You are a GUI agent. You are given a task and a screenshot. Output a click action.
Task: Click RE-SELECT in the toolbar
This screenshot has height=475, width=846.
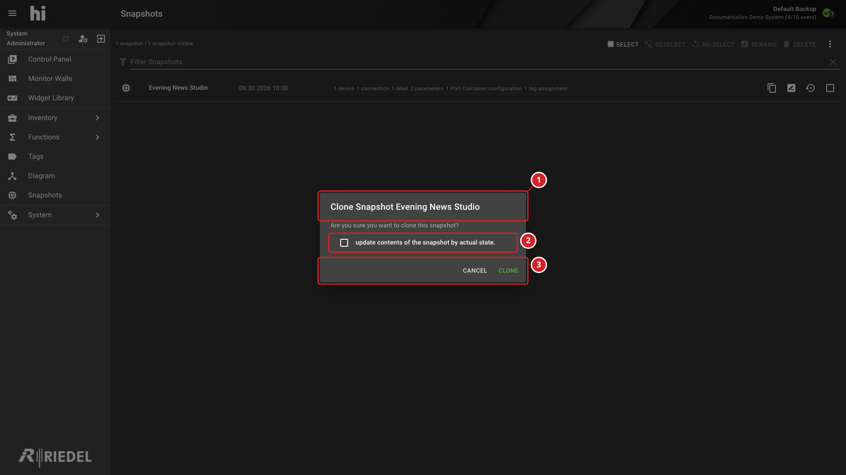[713, 44]
